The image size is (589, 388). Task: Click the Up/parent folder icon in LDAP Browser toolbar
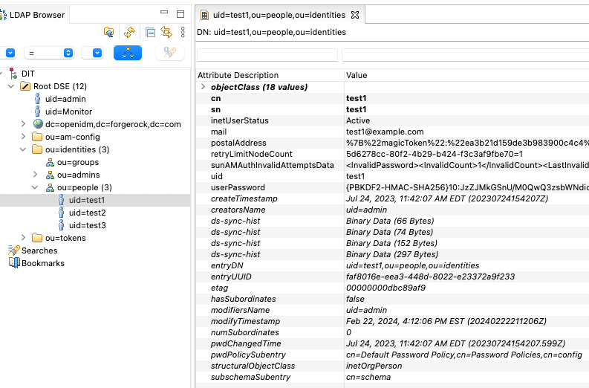pos(109,33)
